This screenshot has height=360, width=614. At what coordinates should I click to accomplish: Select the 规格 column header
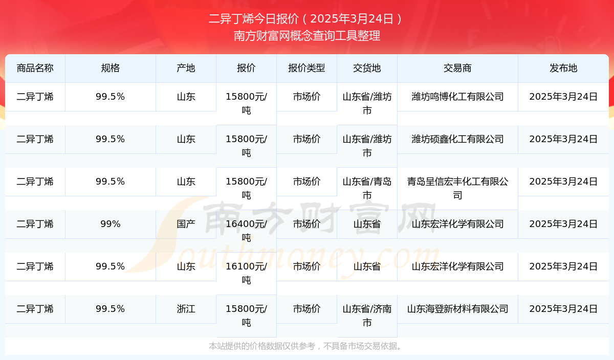(x=111, y=68)
